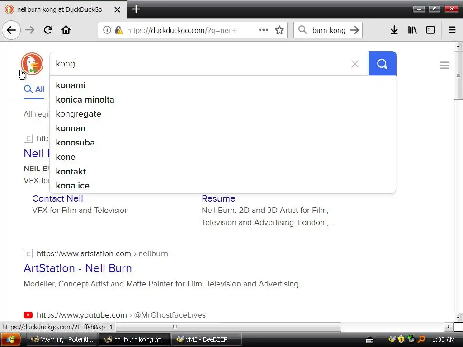Click the YouTube result favicon
The image size is (463, 347).
[x=28, y=315]
